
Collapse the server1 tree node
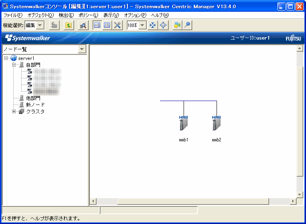6,58
